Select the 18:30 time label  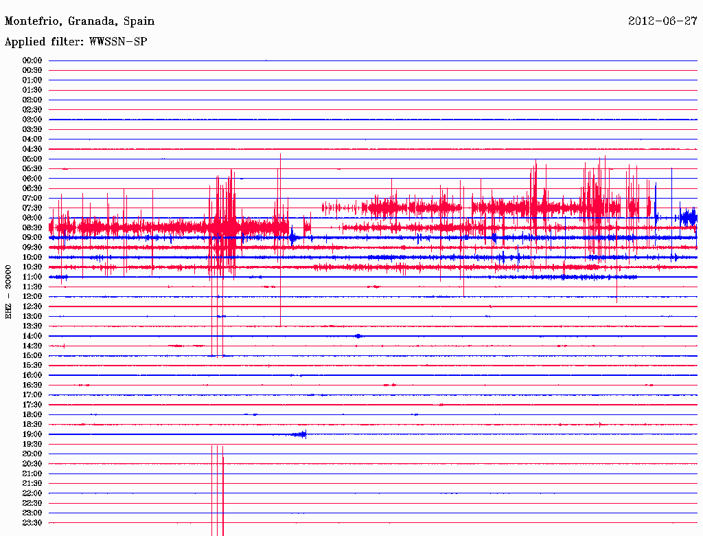click(x=32, y=425)
